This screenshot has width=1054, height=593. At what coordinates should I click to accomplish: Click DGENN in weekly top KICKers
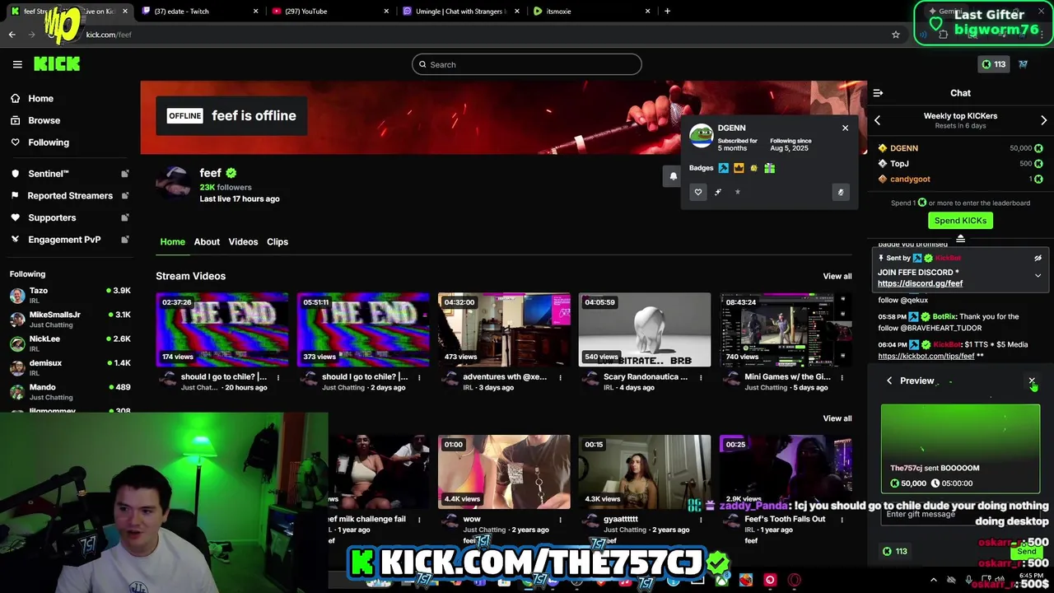pos(904,148)
